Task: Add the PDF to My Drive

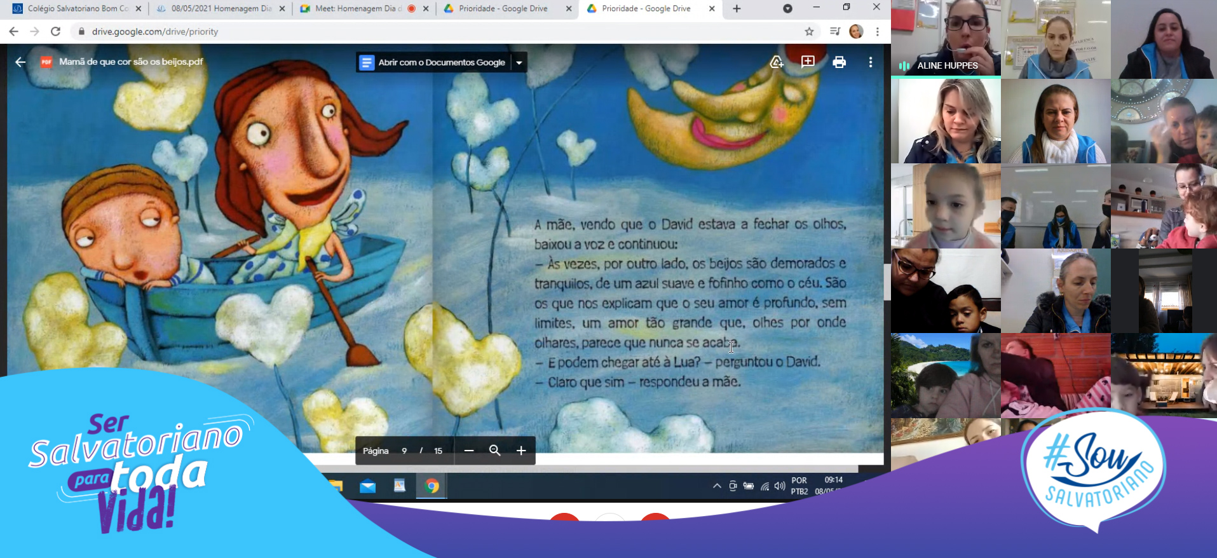Action: pyautogui.click(x=777, y=62)
